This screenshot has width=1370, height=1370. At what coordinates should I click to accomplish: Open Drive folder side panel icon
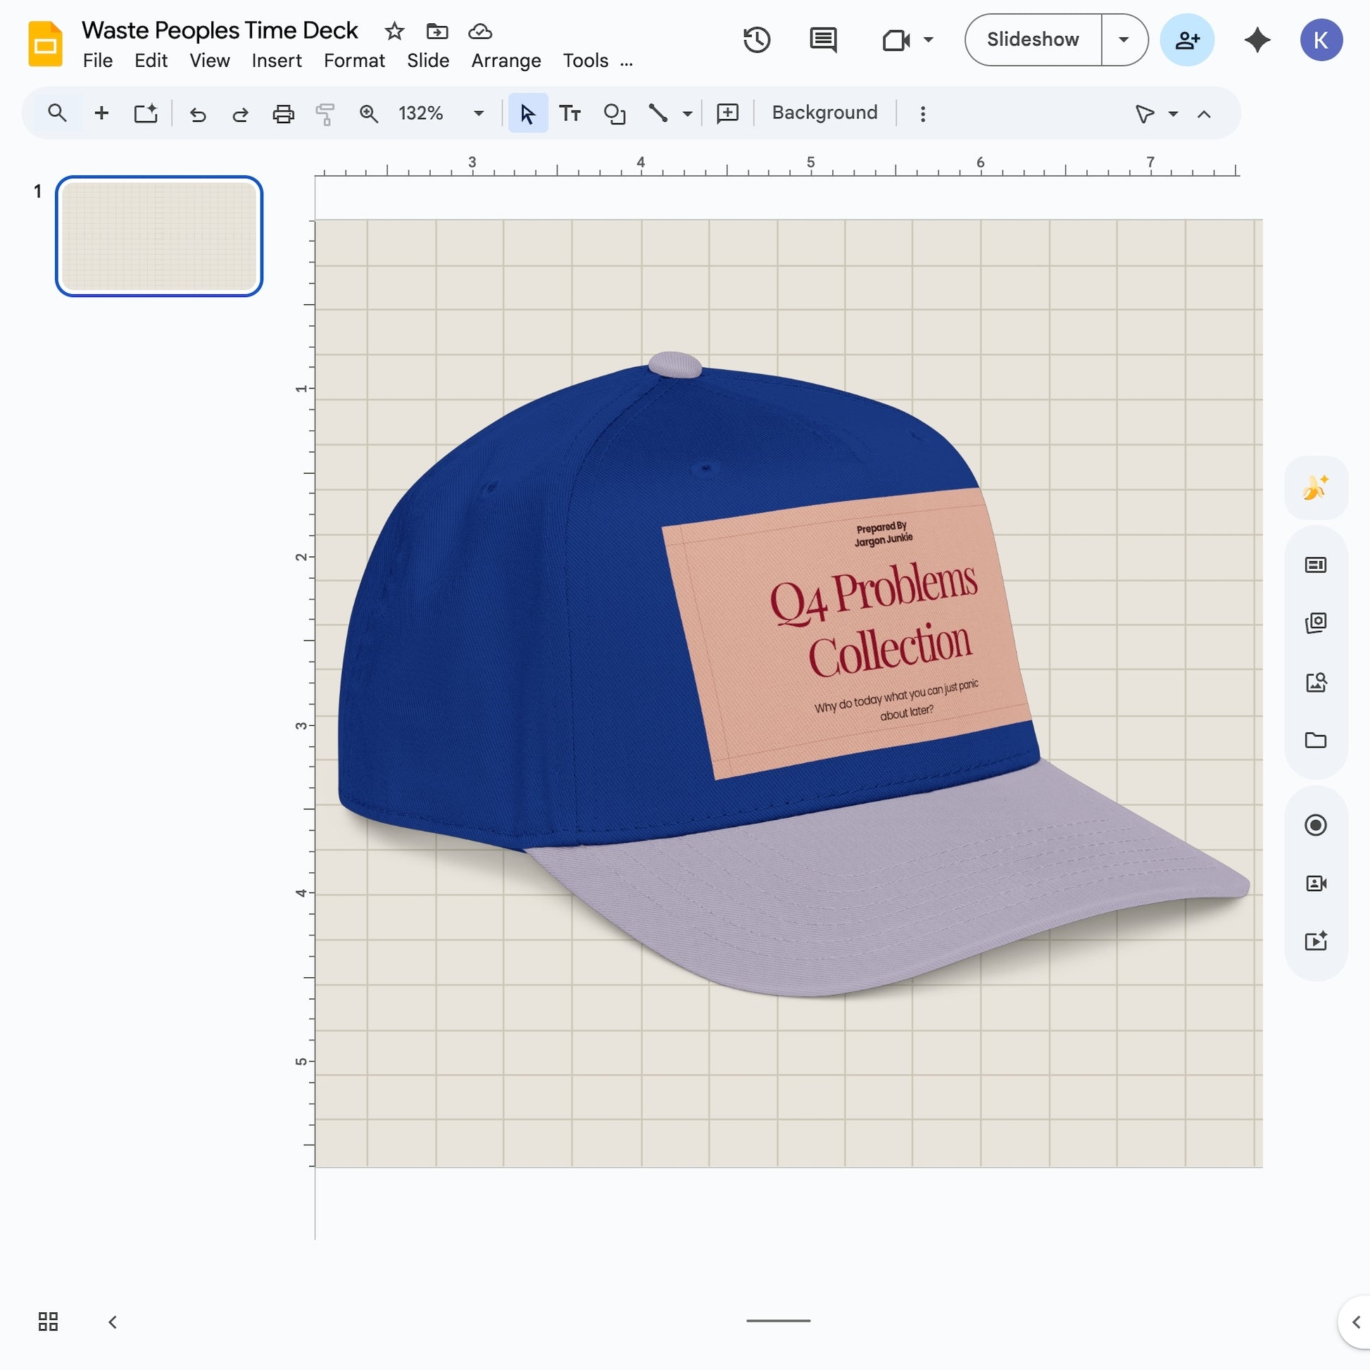pyautogui.click(x=1315, y=741)
